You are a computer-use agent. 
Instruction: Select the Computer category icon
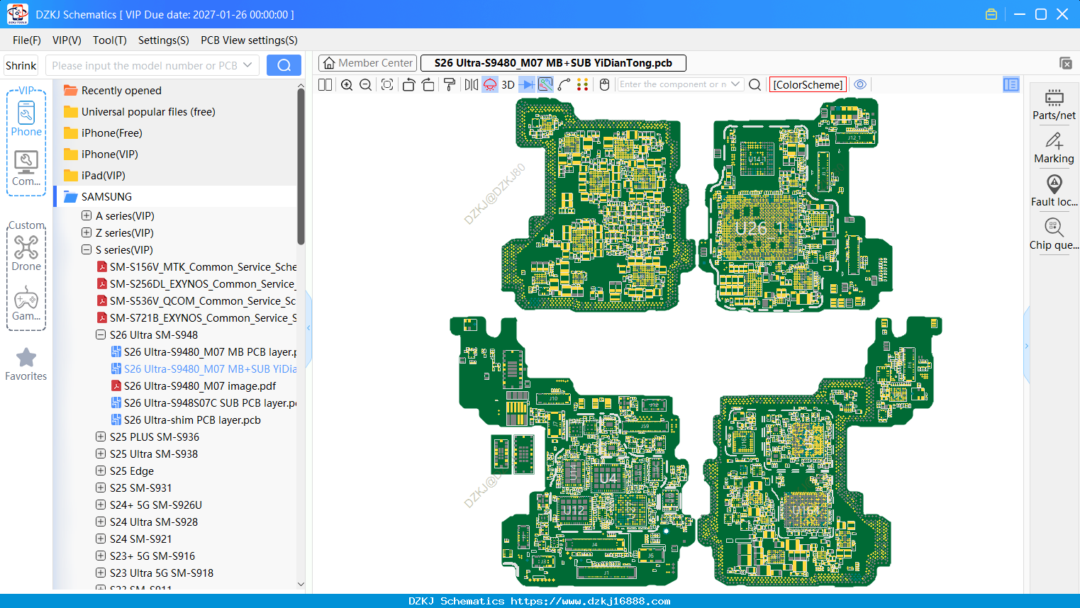pos(26,169)
